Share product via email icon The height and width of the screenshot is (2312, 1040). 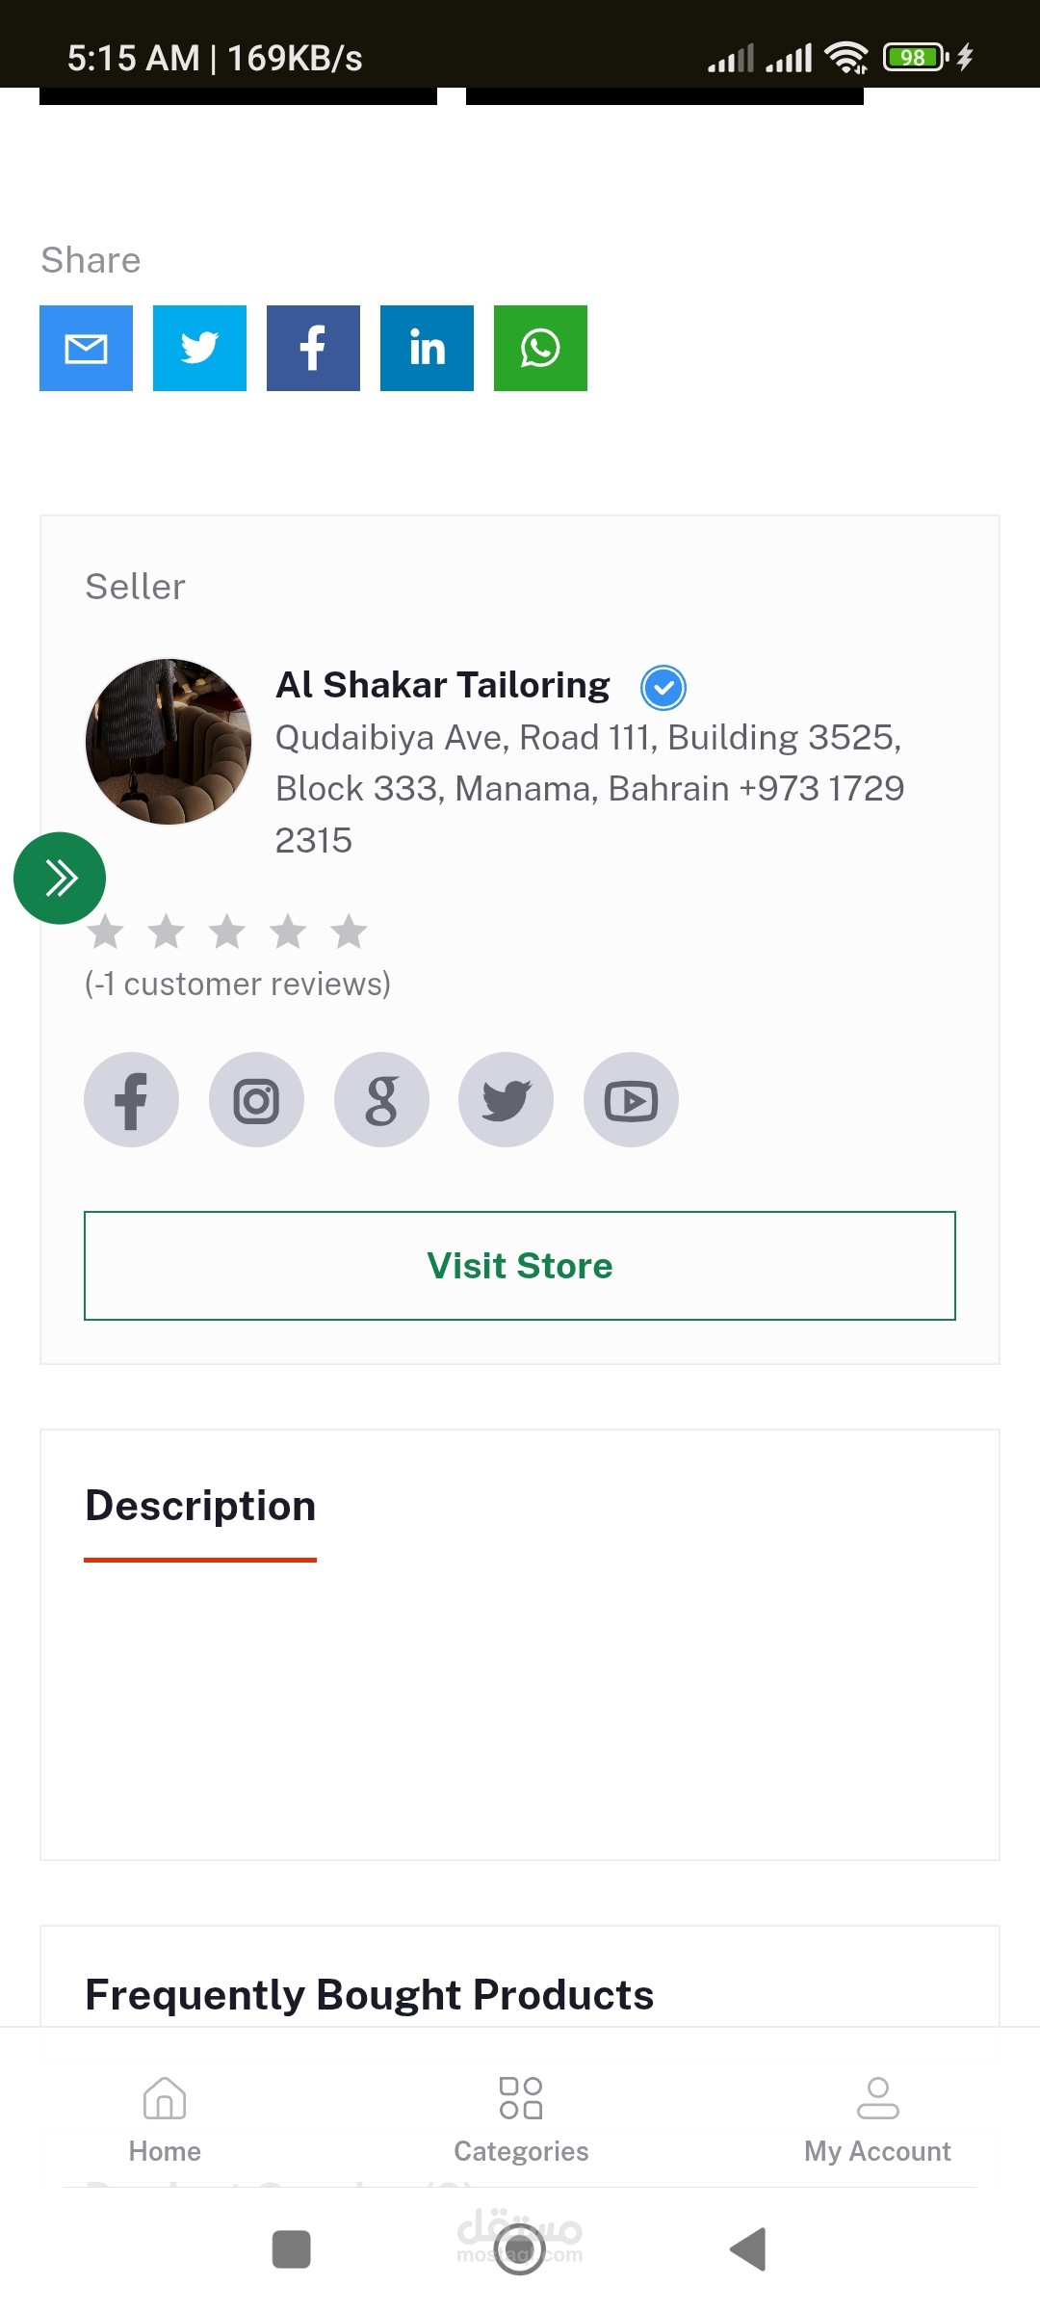(86, 348)
